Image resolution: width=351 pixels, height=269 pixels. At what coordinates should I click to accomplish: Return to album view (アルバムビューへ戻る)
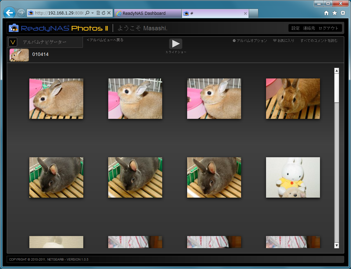105,40
